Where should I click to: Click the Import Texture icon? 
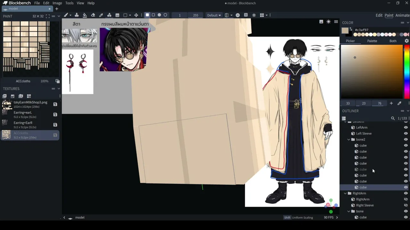[12, 96]
